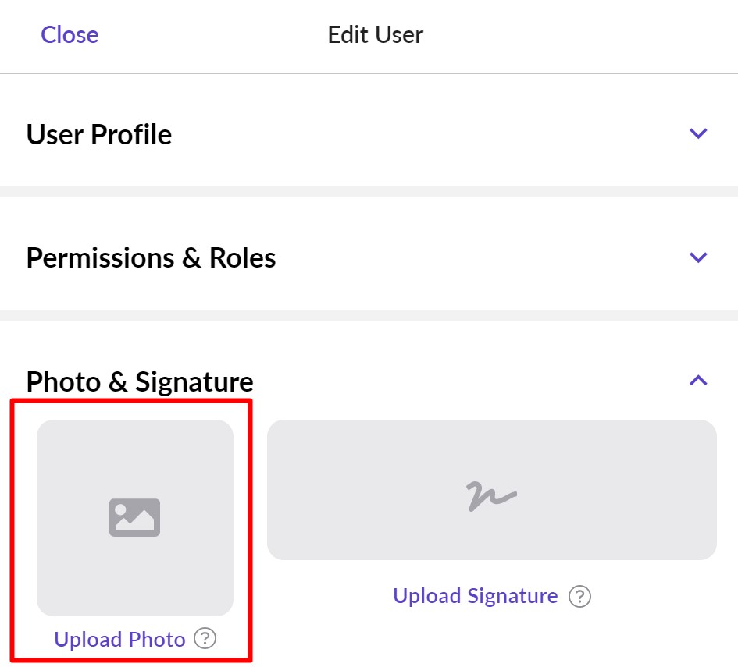Expand Permissions & Roles using its chevron

tap(698, 257)
